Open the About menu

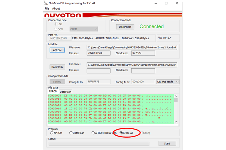click(x=56, y=8)
